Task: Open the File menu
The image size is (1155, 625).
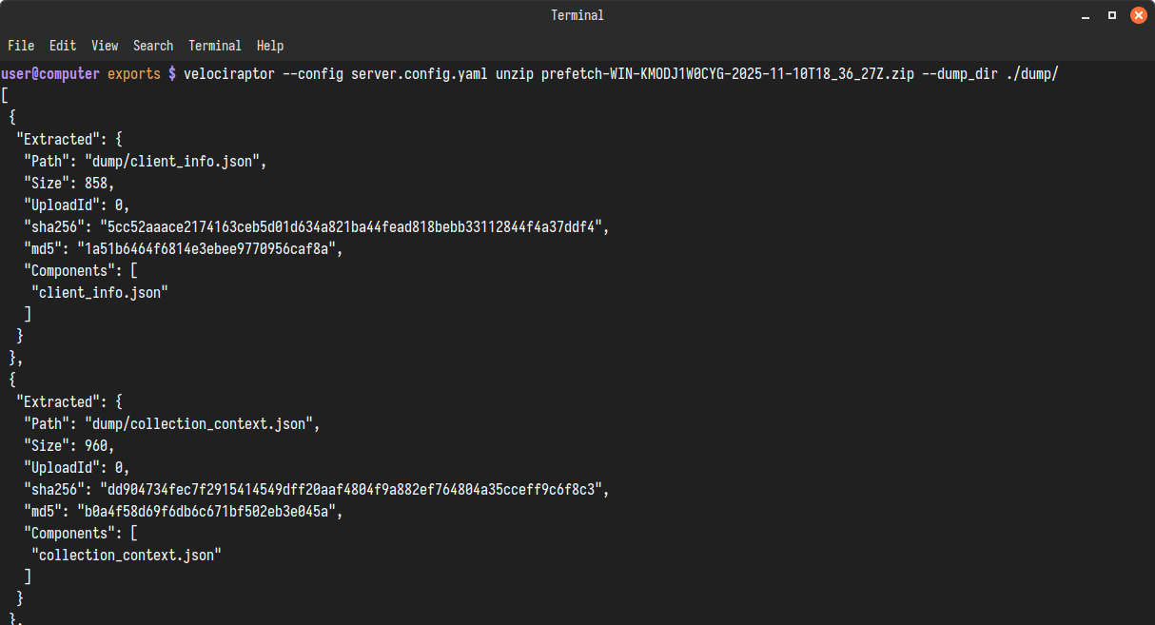Action: coord(21,46)
